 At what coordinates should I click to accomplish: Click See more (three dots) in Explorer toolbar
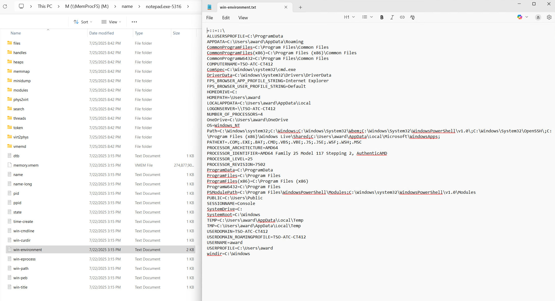(x=134, y=22)
